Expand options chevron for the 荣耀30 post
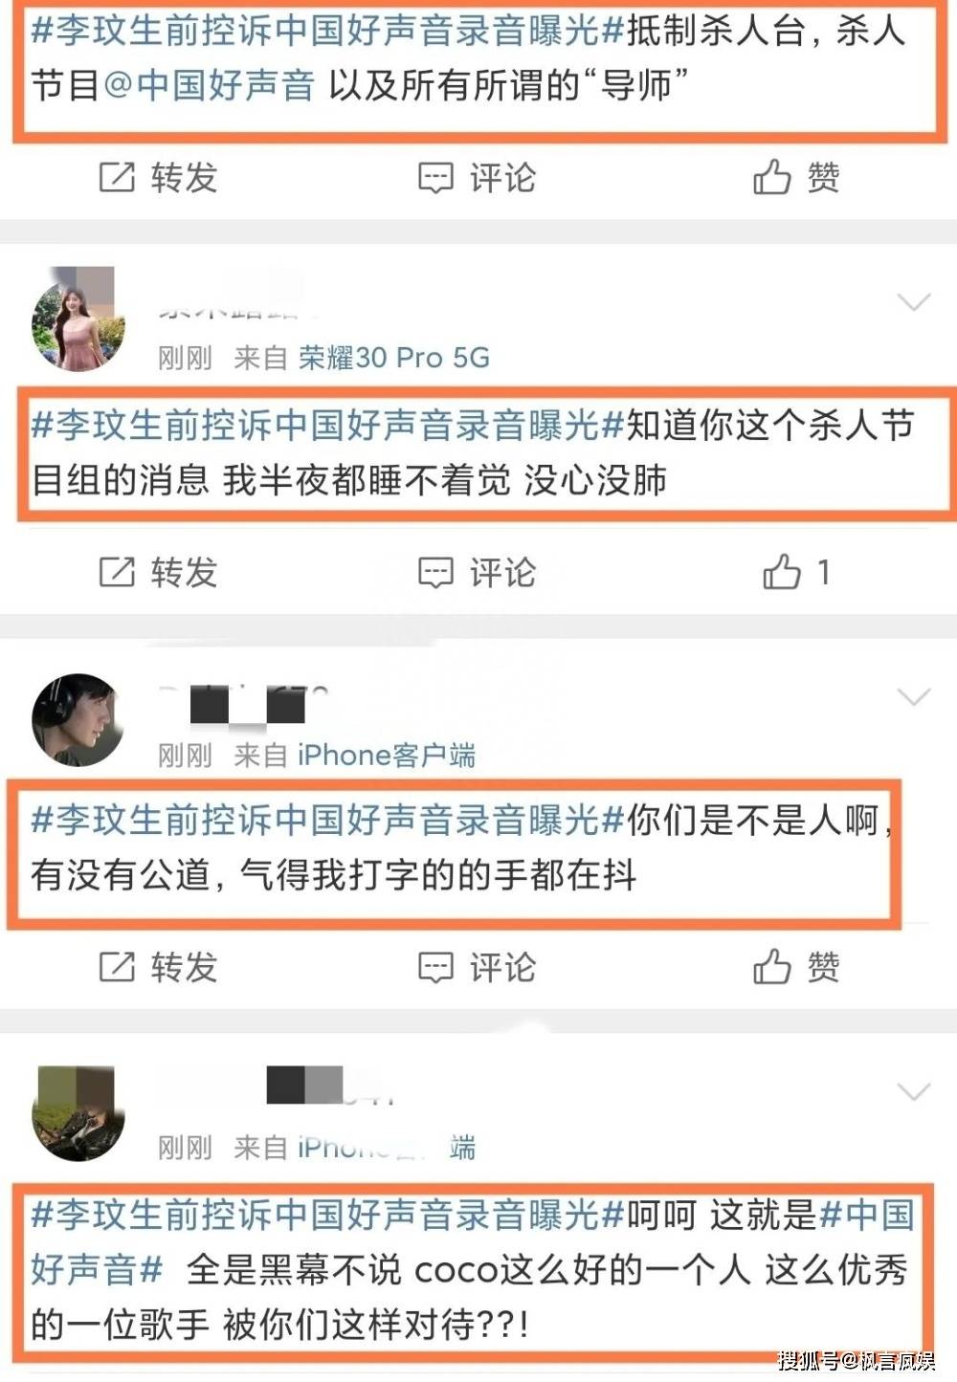 click(x=914, y=303)
